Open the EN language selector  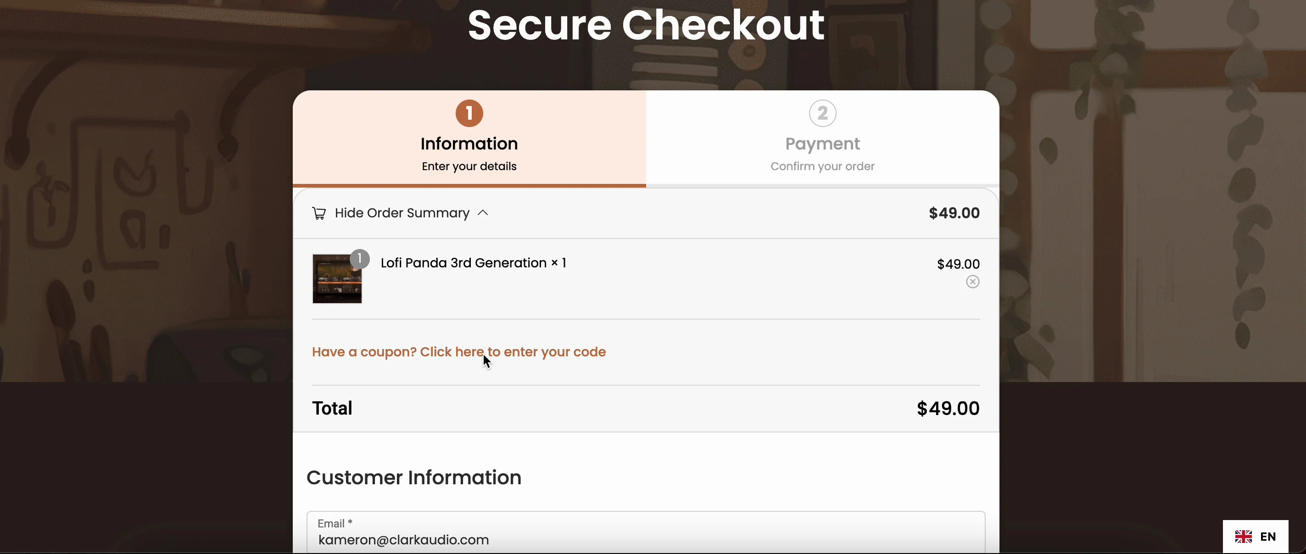point(1256,536)
